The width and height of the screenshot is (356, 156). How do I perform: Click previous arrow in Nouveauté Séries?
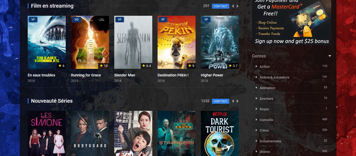[233, 101]
